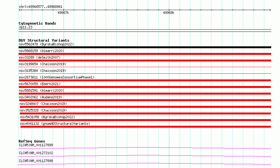Click the Xp11.23 band label

pos(25,27)
